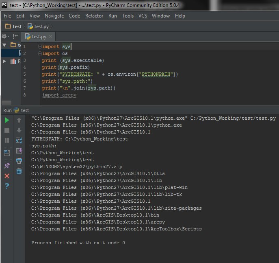Image resolution: width=279 pixels, height=263 pixels.
Task: Click the ArcToolbox\Scripts path in output
Action: (x=117, y=229)
